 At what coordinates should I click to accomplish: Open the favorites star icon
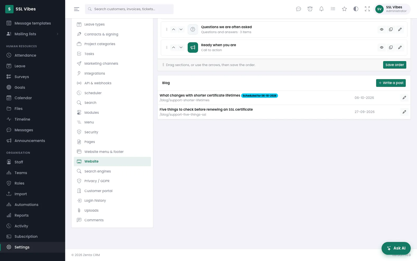(344, 9)
